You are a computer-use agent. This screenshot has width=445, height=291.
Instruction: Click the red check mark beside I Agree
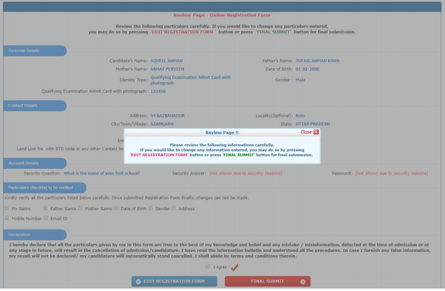point(234,267)
